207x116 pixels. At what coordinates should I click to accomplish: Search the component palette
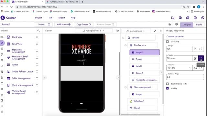point(38,31)
